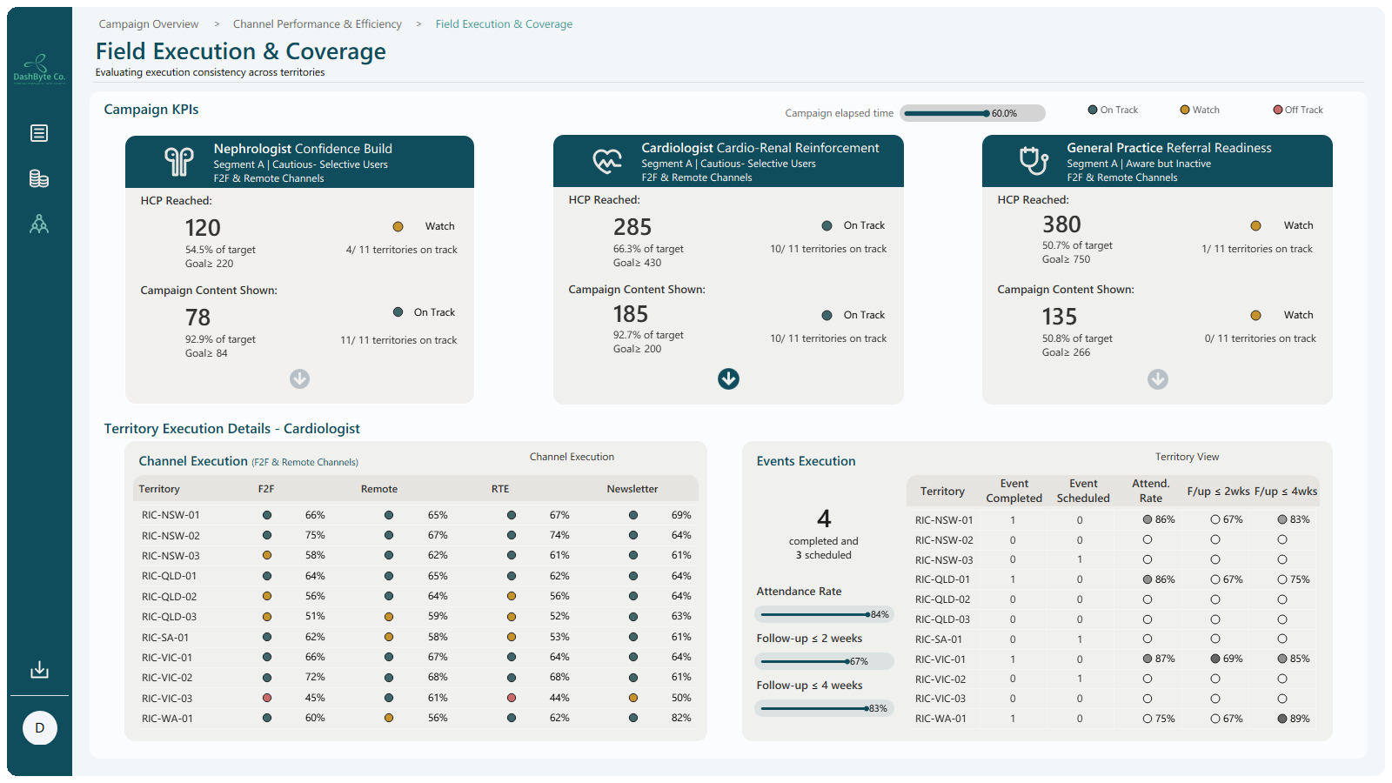The image size is (1392, 783).
Task: Click General Practice Content Shown Watch dot
Action: 1255,315
